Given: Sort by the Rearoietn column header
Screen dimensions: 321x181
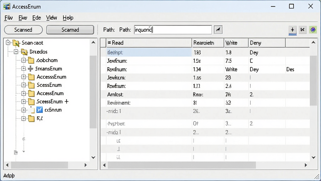Looking at the screenshot, I should 208,43.
